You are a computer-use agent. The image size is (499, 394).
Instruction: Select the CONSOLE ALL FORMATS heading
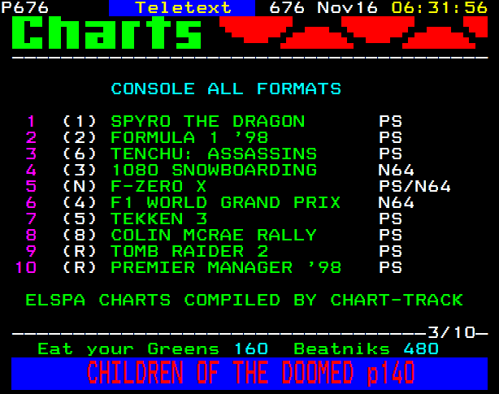(x=226, y=89)
